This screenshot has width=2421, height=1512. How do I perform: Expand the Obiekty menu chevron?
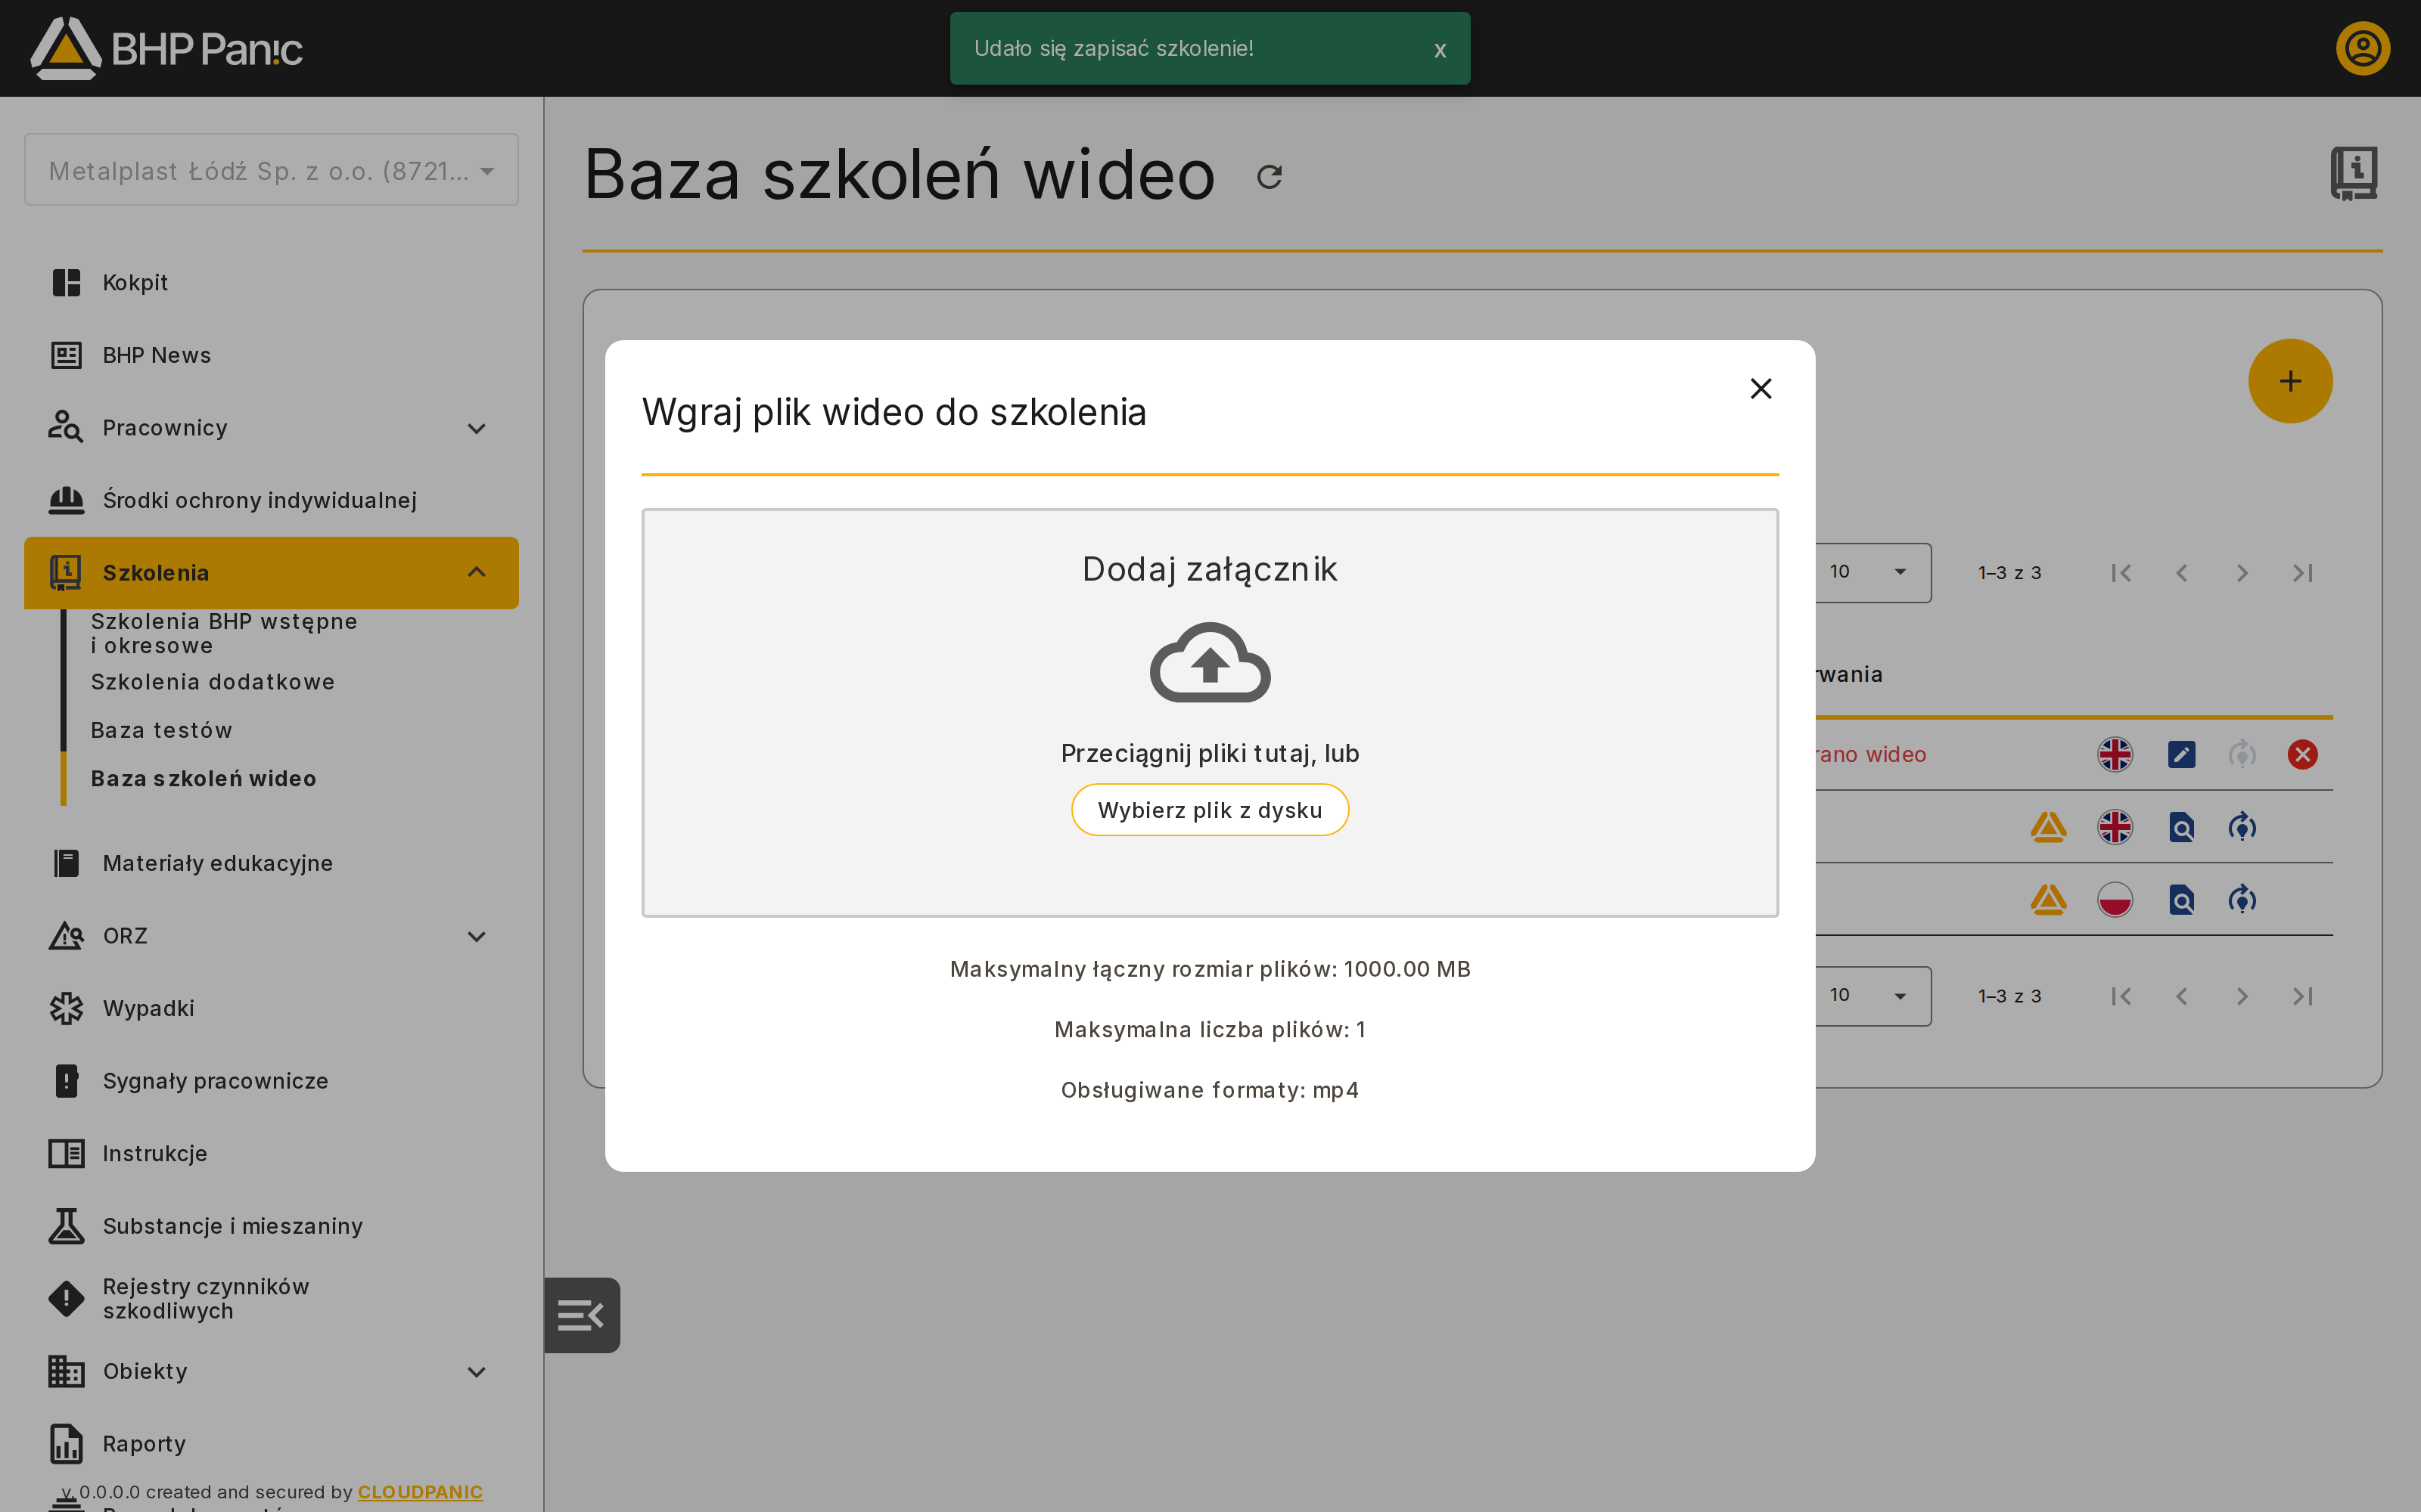pos(476,1371)
